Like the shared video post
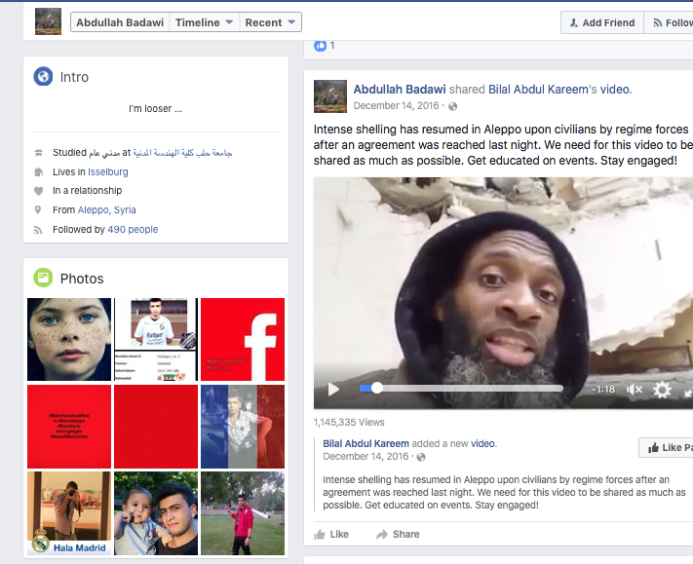 click(331, 534)
